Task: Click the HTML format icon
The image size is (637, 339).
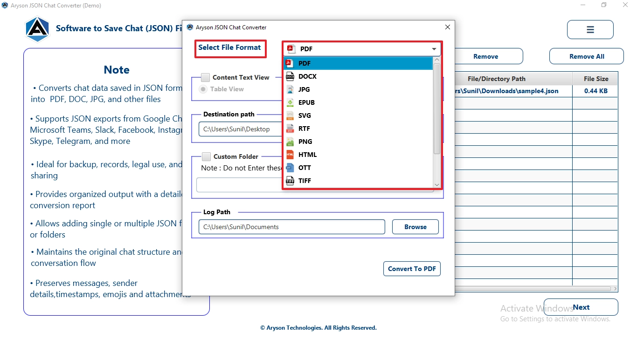Action: [x=290, y=155]
